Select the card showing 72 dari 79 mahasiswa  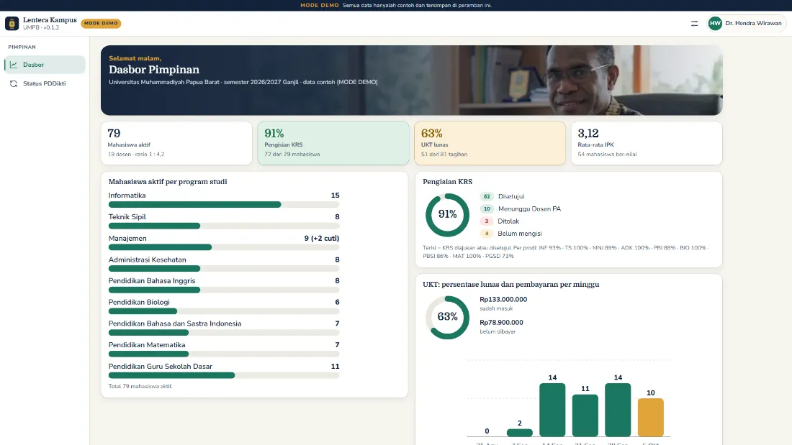pos(333,143)
